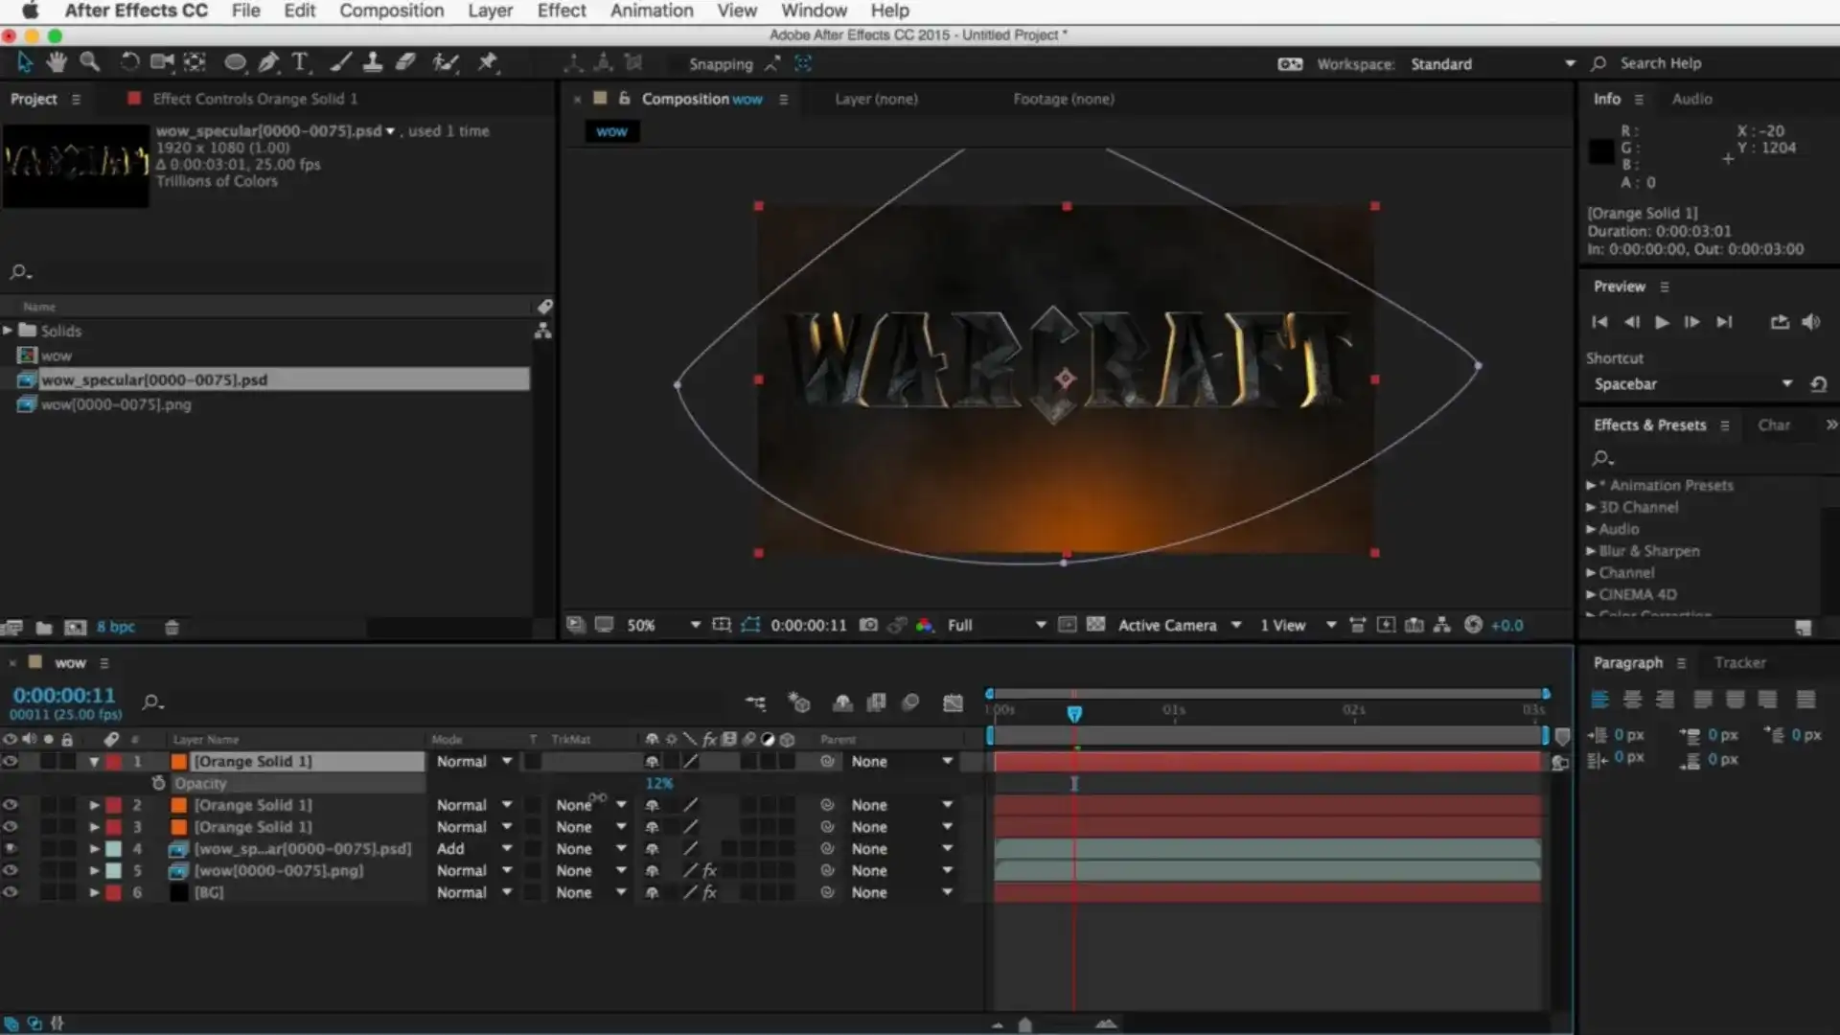1840x1035 pixels.
Task: Play the composition preview
Action: click(x=1662, y=323)
